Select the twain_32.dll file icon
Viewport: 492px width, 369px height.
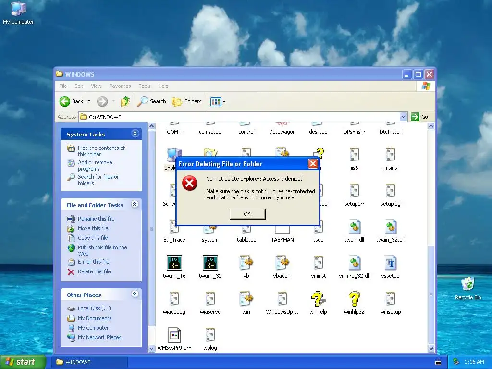click(390, 227)
